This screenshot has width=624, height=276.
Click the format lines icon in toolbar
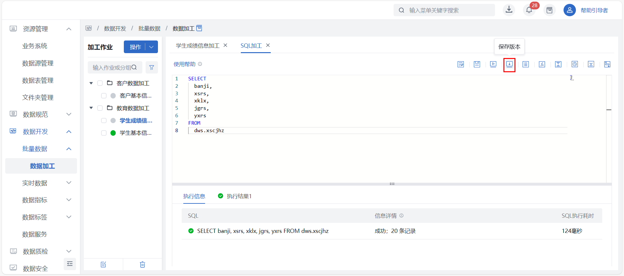(x=526, y=64)
